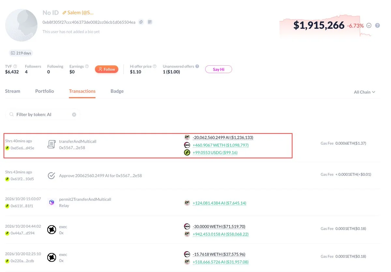Viewport: 391px width, 272px height.
Task: Open transaction hash 0x44a7...d594
Action: point(23,233)
